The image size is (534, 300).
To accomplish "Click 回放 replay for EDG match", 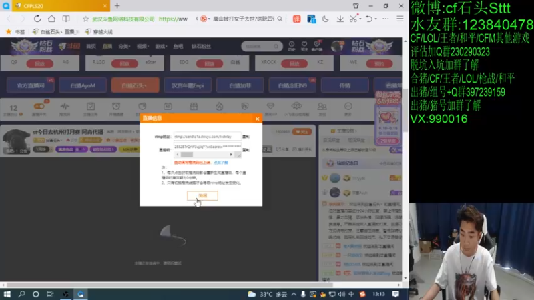I will tap(210, 63).
